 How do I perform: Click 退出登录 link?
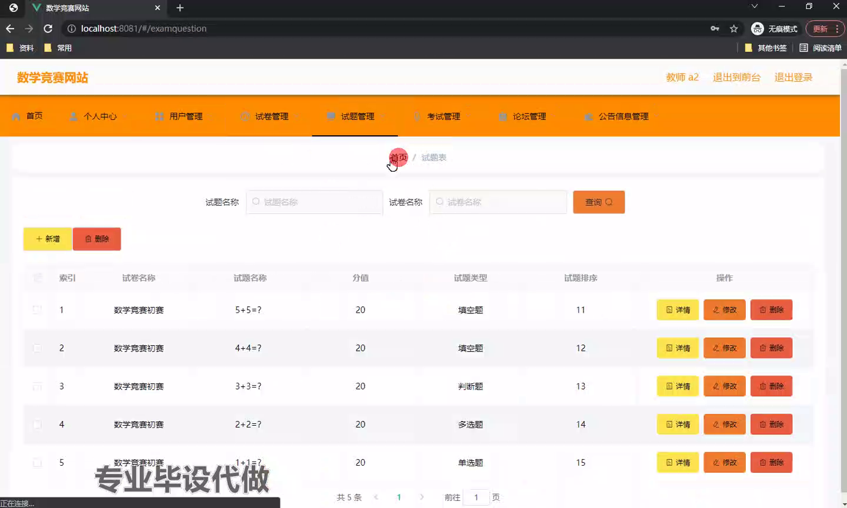tap(793, 77)
